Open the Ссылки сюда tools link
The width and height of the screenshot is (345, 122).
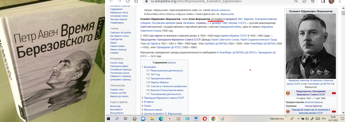(116, 63)
